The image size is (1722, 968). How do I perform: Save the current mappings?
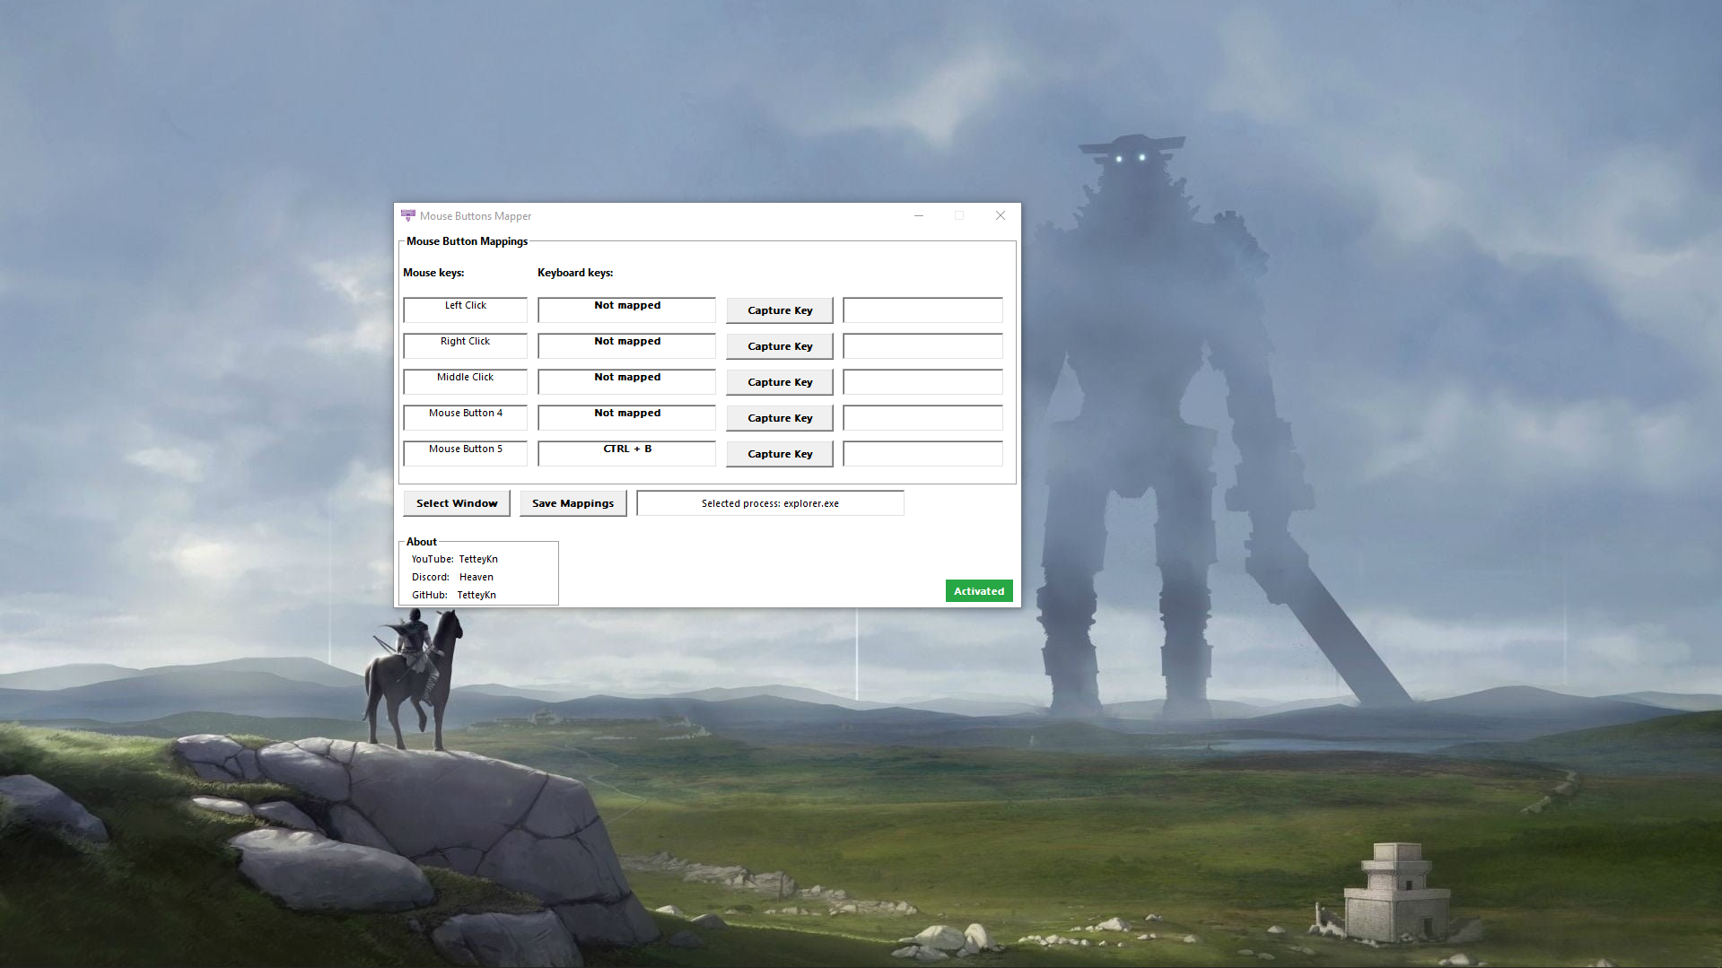(x=573, y=502)
